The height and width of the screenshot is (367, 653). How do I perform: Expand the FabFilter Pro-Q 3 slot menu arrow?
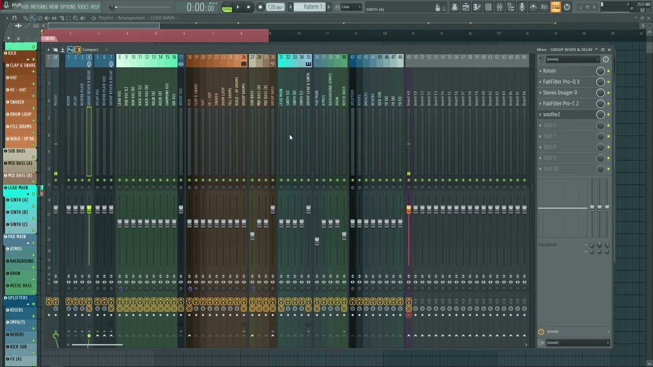(540, 82)
